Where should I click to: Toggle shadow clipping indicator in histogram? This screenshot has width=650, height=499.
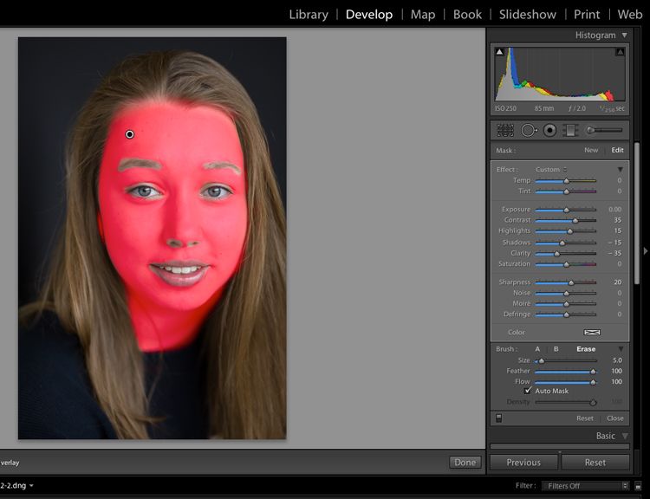click(499, 52)
